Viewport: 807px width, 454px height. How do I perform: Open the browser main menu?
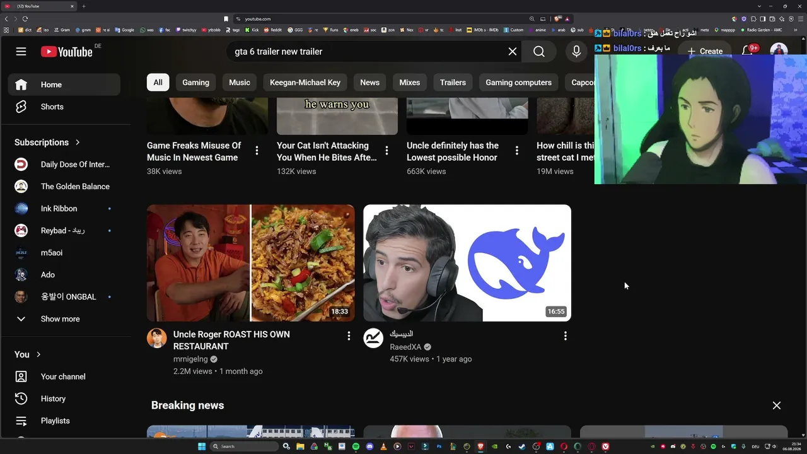tap(800, 19)
